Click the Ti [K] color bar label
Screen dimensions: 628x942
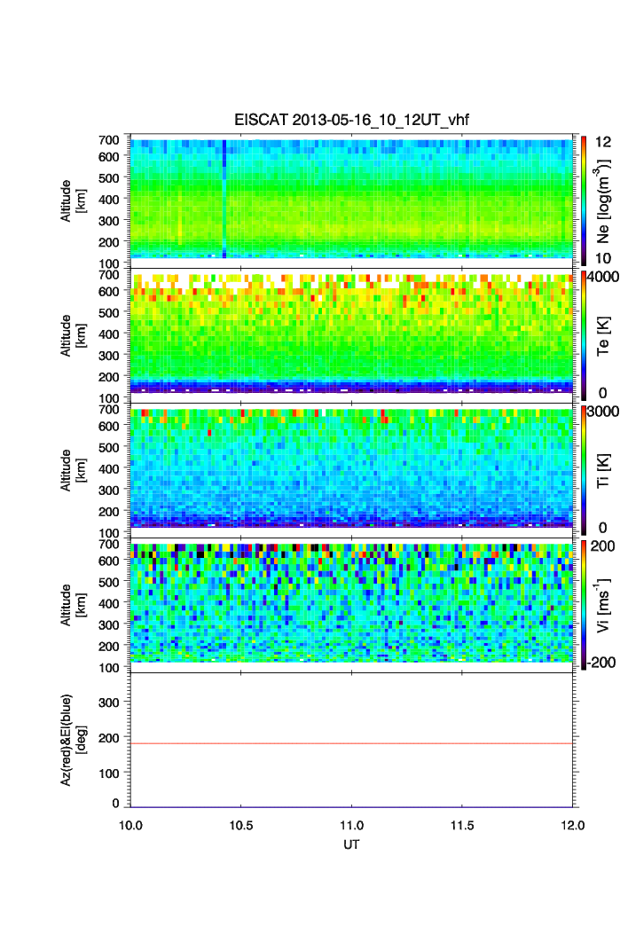pos(603,468)
